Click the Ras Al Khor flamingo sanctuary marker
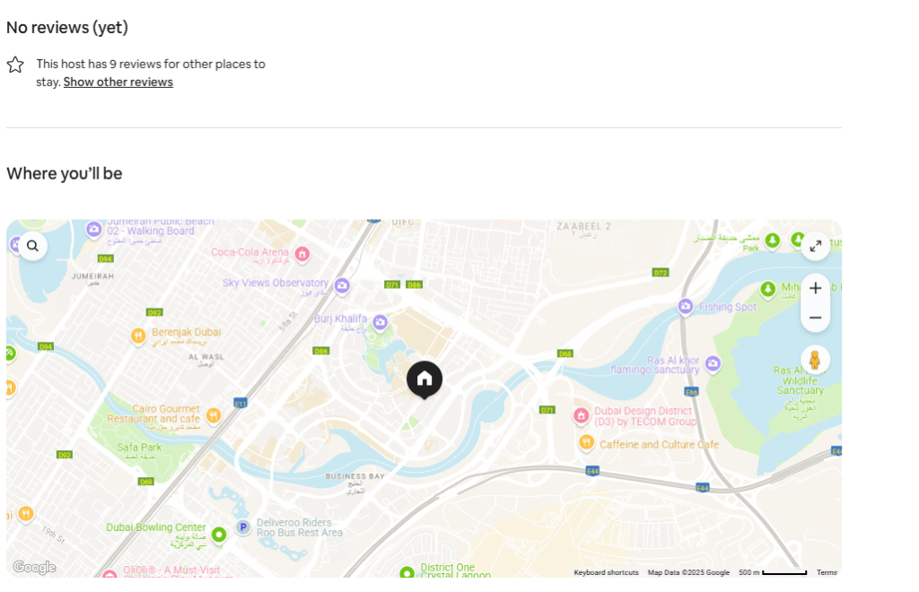This screenshot has height=592, width=919. coord(713,363)
